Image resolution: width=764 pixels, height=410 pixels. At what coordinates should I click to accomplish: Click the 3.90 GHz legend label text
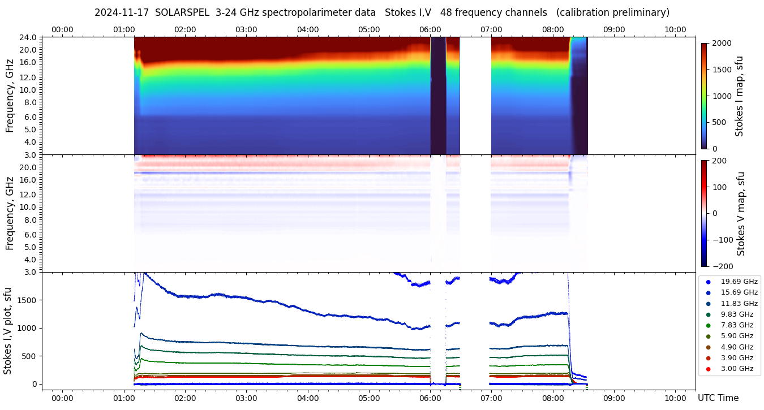pos(737,358)
